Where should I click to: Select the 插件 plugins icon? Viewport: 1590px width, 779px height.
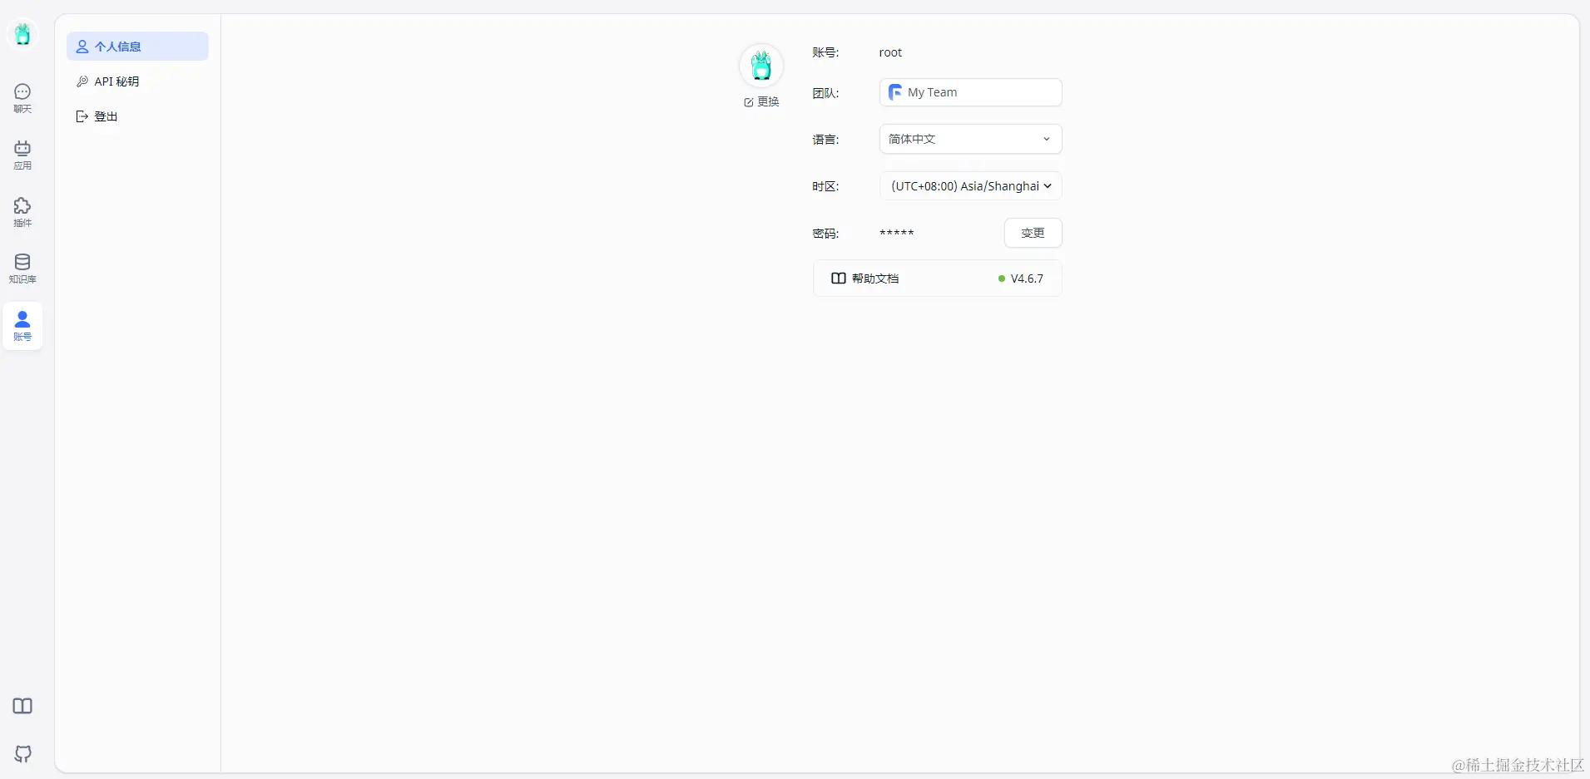(x=22, y=212)
